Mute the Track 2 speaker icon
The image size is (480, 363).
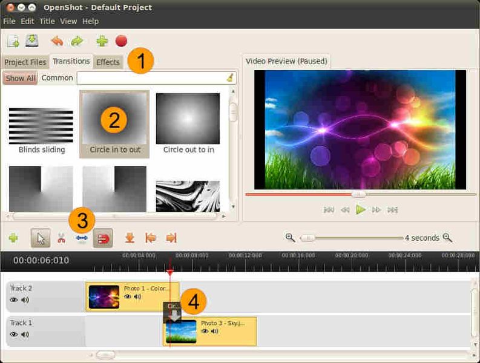[25, 299]
